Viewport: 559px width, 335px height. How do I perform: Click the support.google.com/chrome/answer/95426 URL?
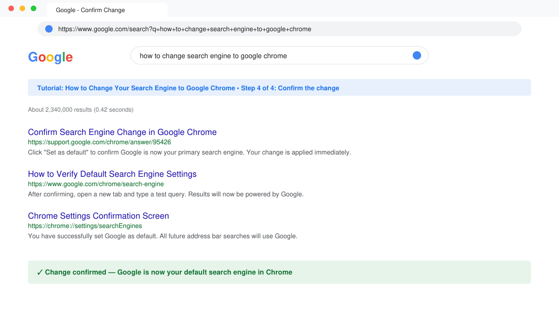(99, 142)
